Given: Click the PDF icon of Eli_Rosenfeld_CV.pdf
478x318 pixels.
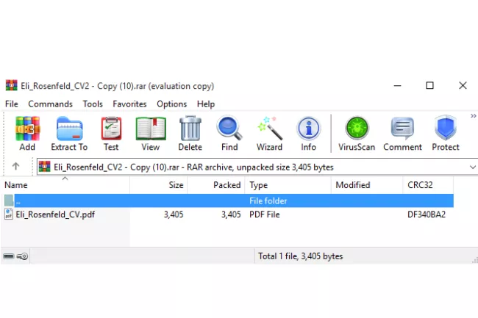Looking at the screenshot, I should pos(9,214).
